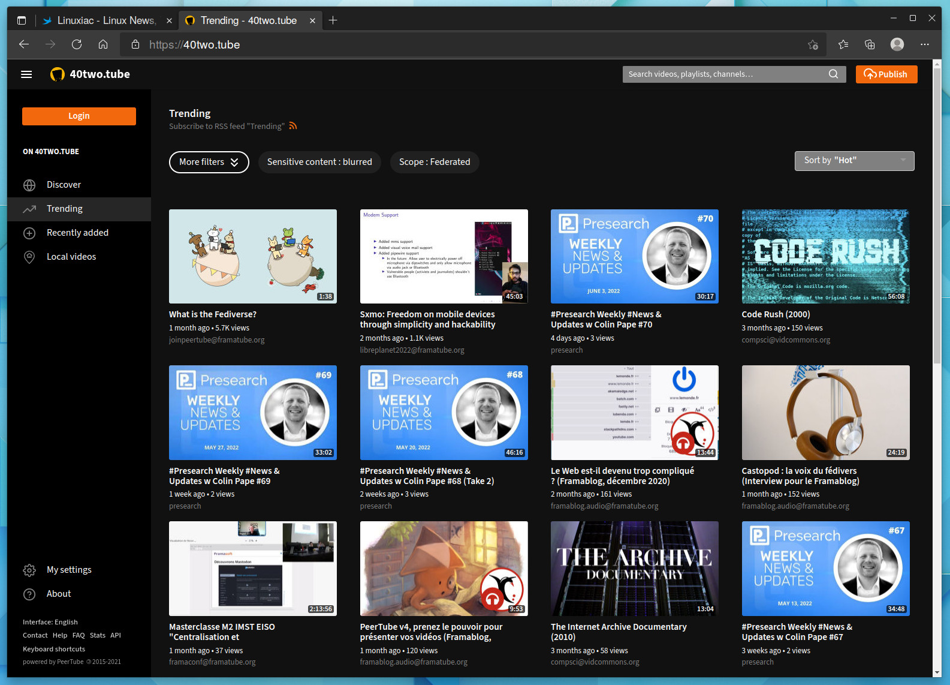
Task: Reload the page with refresh icon
Action: (x=77, y=44)
